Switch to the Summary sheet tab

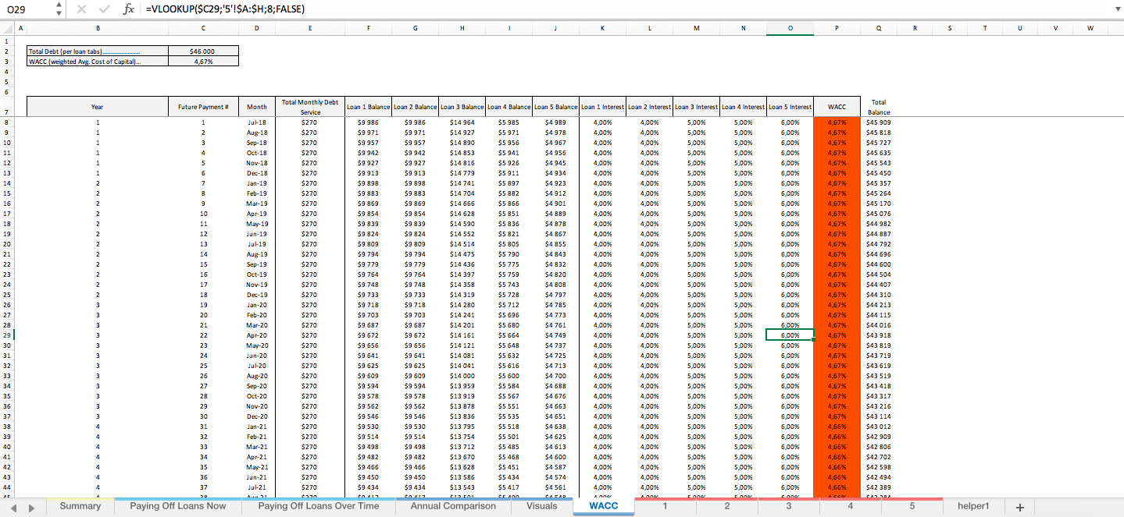(80, 506)
